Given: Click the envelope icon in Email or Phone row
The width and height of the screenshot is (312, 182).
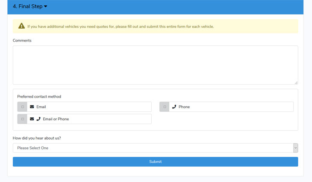Looking at the screenshot, I should [32, 119].
